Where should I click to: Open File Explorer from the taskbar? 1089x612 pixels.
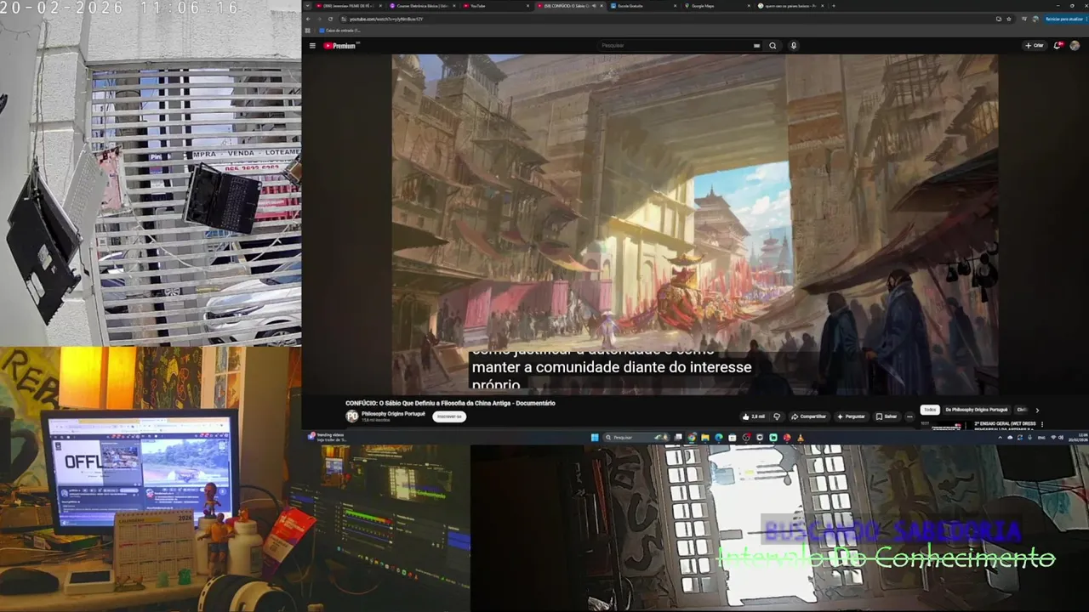pyautogui.click(x=705, y=437)
